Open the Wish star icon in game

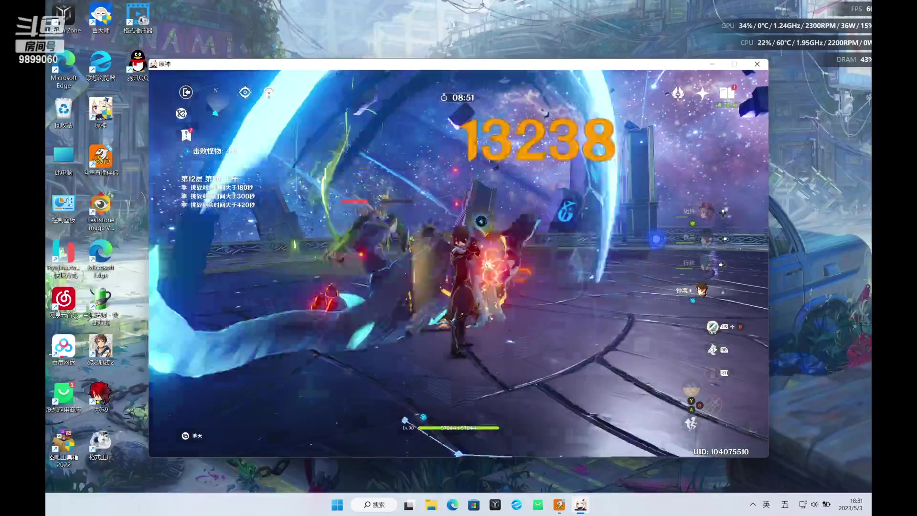click(702, 93)
